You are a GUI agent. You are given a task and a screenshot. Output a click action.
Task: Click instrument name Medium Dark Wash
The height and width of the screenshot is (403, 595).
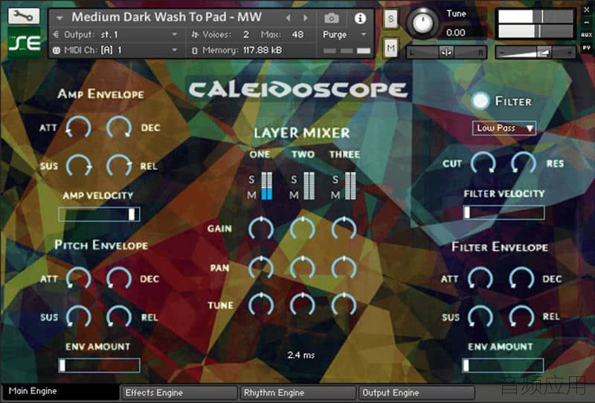pyautogui.click(x=167, y=17)
